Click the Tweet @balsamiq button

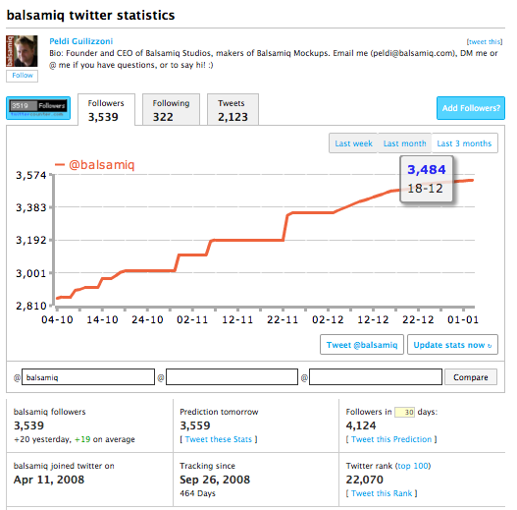362,345
